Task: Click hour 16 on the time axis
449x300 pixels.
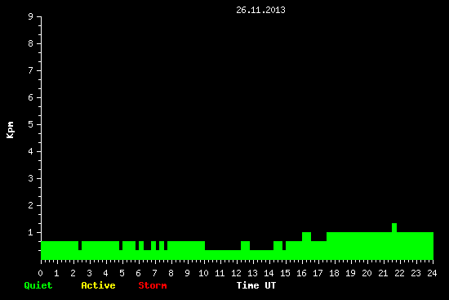Action: point(301,273)
